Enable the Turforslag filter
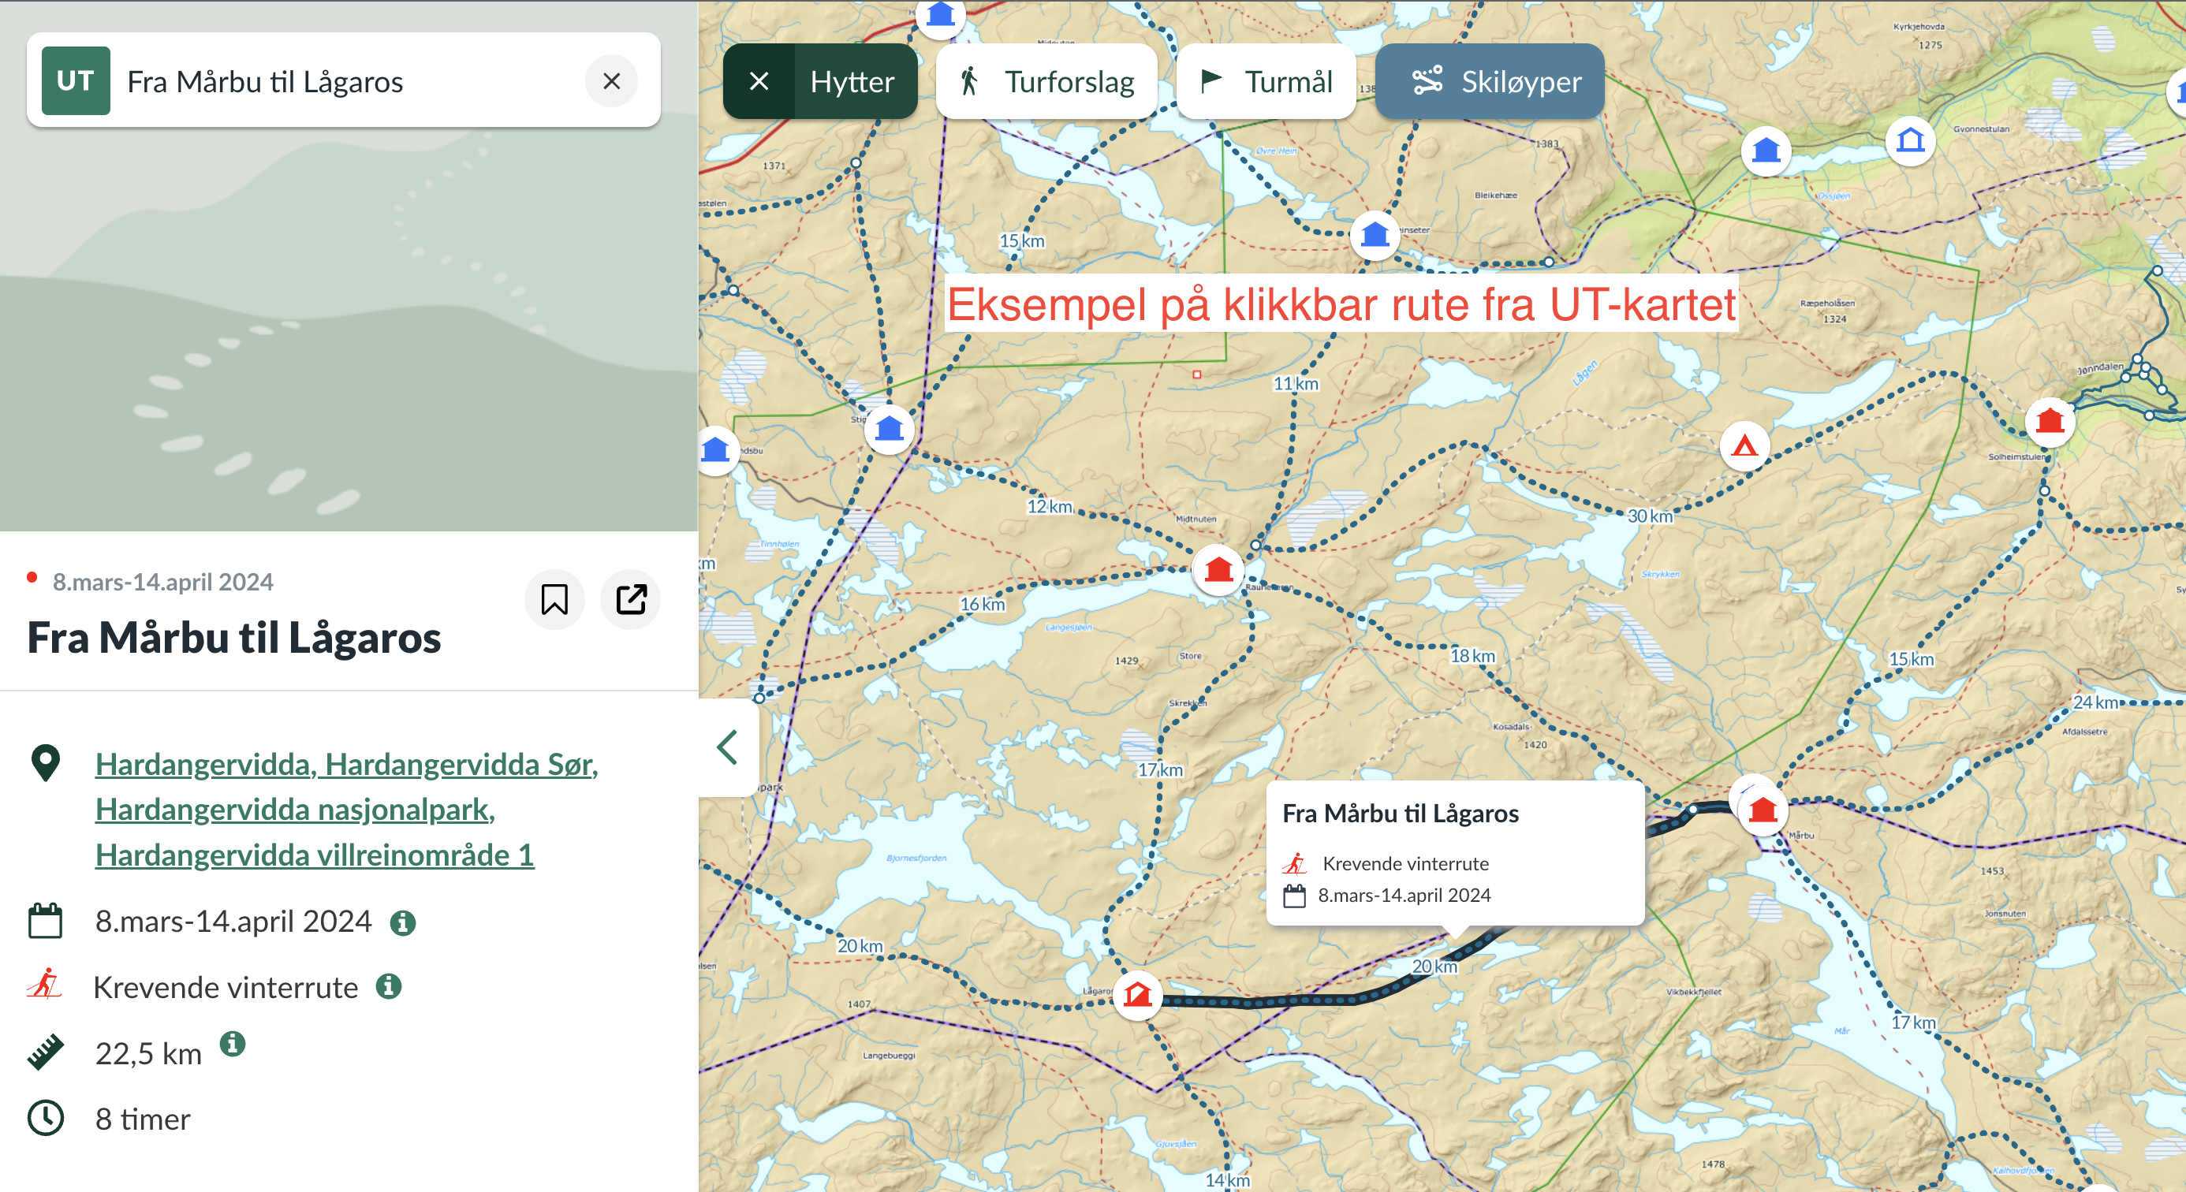This screenshot has width=2186, height=1192. click(1046, 81)
